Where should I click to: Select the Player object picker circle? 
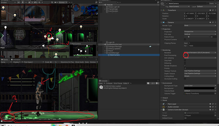tap(215, 116)
